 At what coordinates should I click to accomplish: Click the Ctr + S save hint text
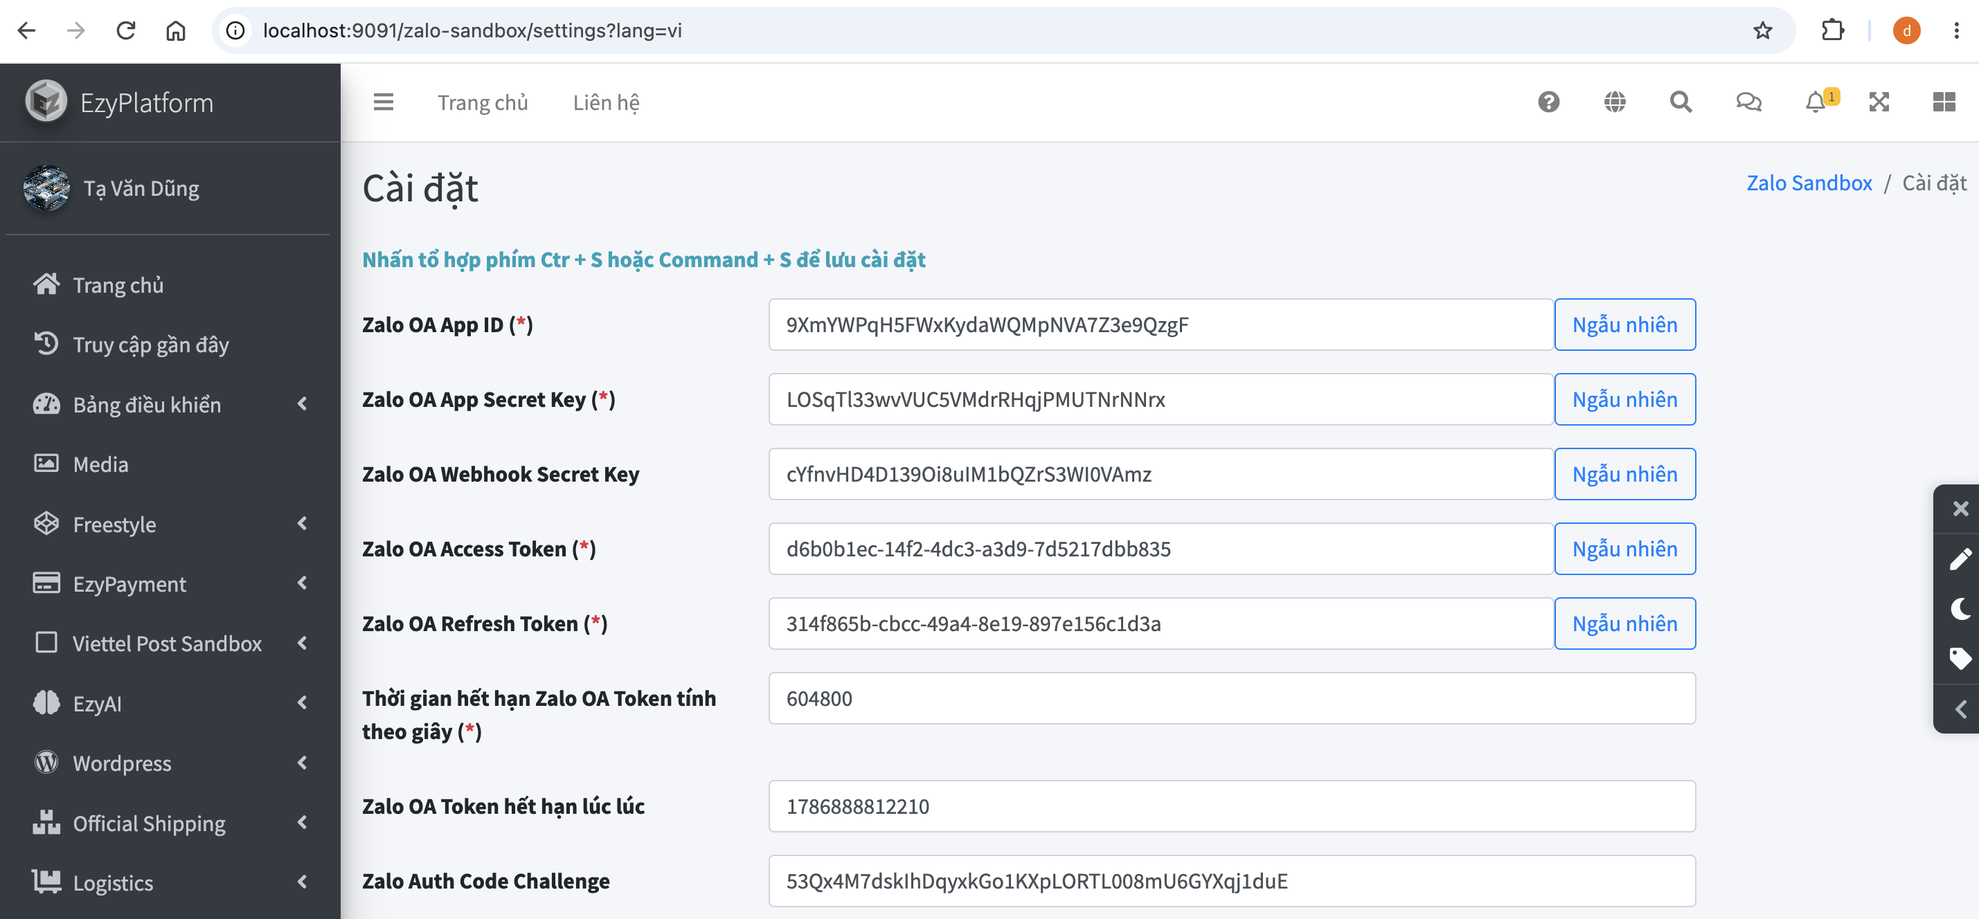point(644,260)
